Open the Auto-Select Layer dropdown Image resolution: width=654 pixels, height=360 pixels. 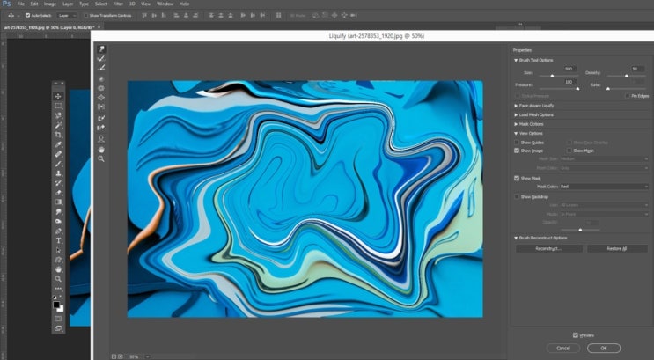tap(67, 16)
